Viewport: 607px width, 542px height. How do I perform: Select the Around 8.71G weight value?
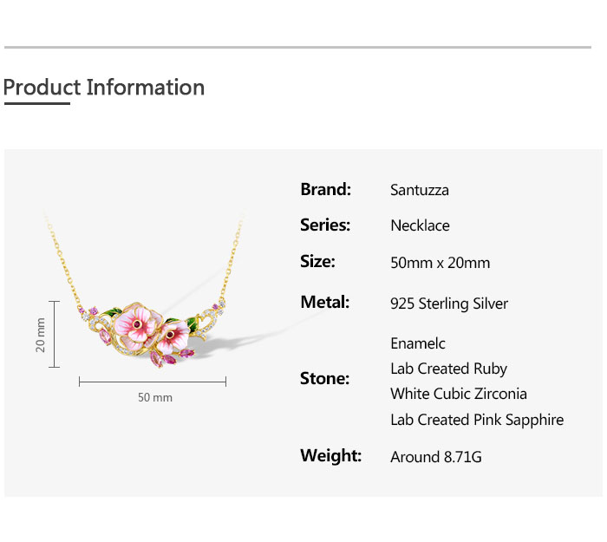click(x=435, y=456)
